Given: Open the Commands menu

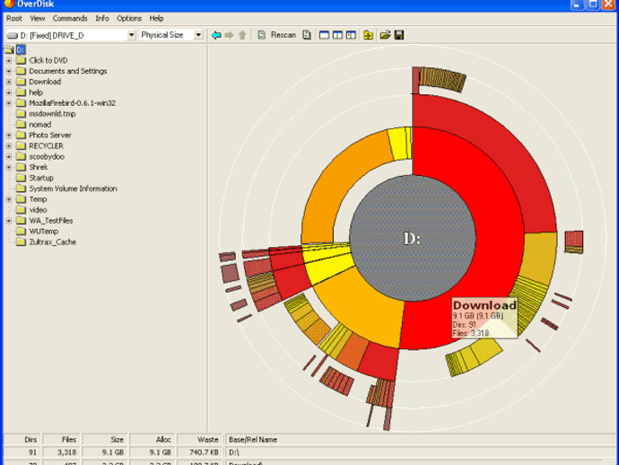Looking at the screenshot, I should (x=70, y=18).
